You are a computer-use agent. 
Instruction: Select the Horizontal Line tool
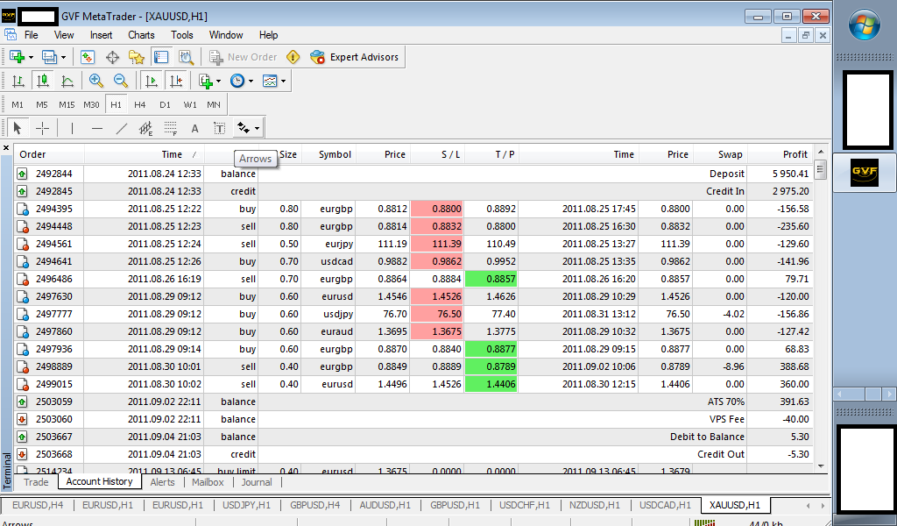[x=96, y=128]
